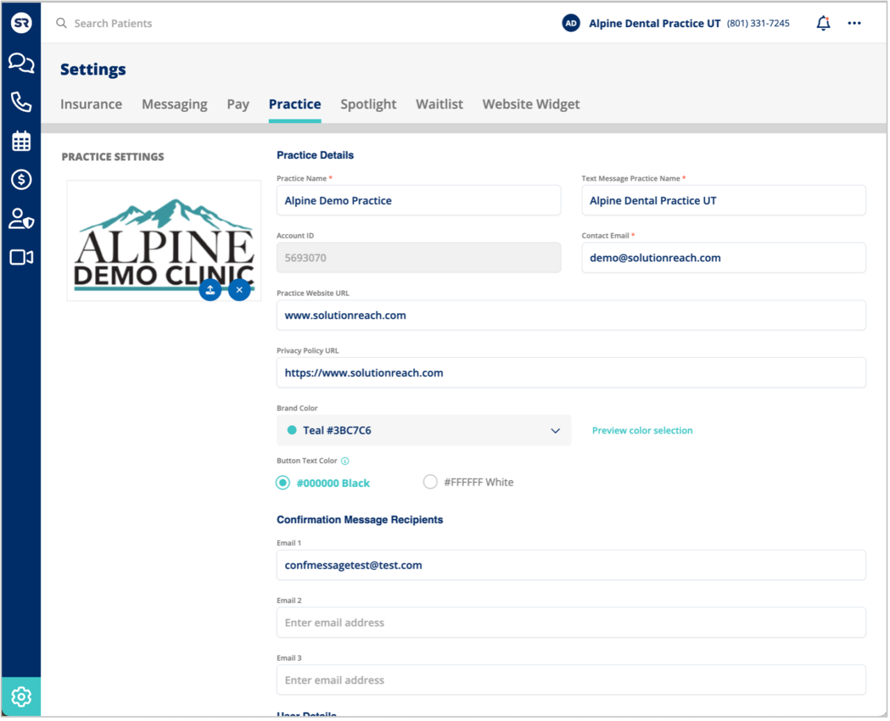Click the Practice Details heading
890x721 pixels.
pyautogui.click(x=315, y=155)
